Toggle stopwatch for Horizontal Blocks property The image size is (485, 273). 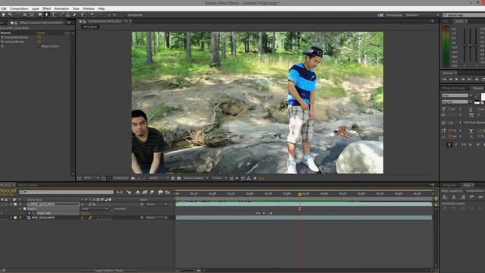2,37
